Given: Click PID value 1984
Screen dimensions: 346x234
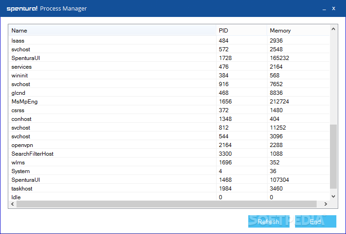Looking at the screenshot, I should [225, 188].
